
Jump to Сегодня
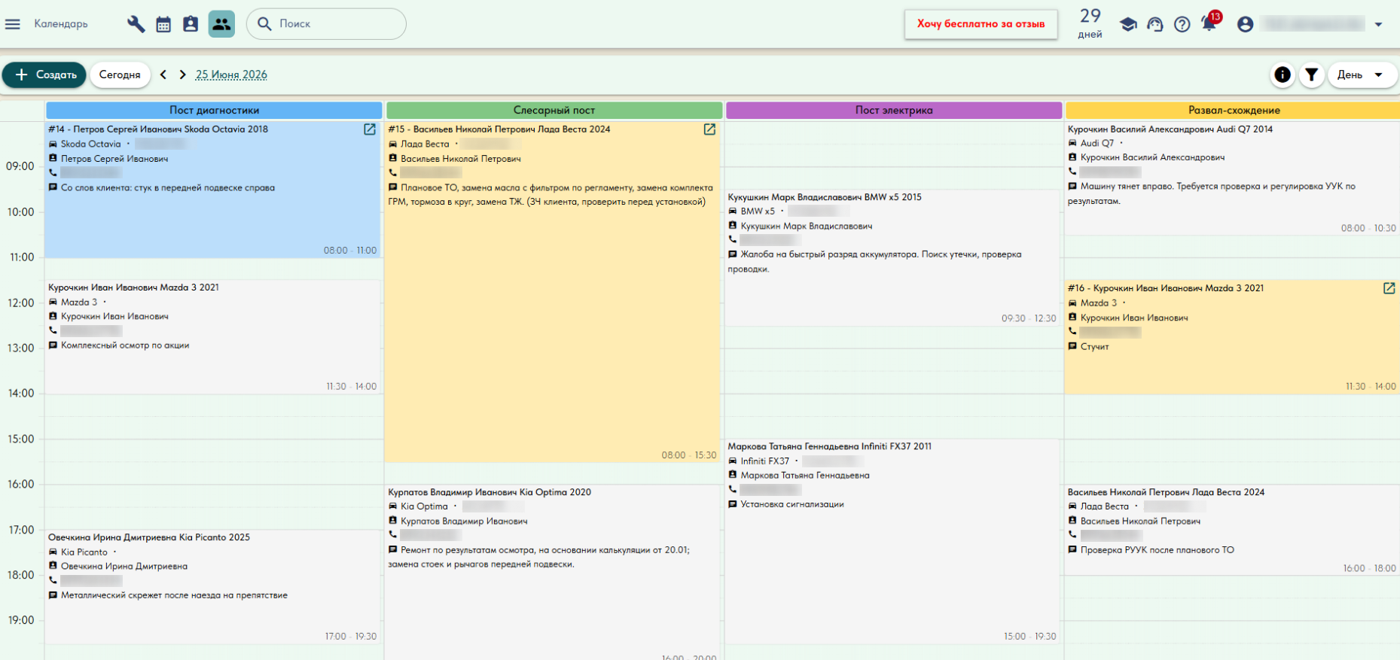point(120,75)
